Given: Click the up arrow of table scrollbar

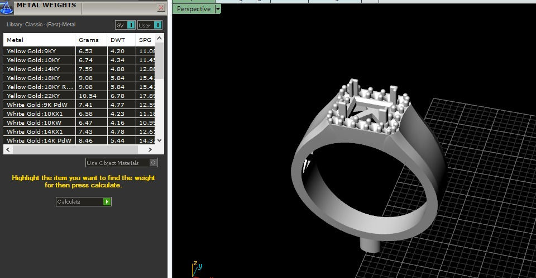Looking at the screenshot, I should (159, 37).
